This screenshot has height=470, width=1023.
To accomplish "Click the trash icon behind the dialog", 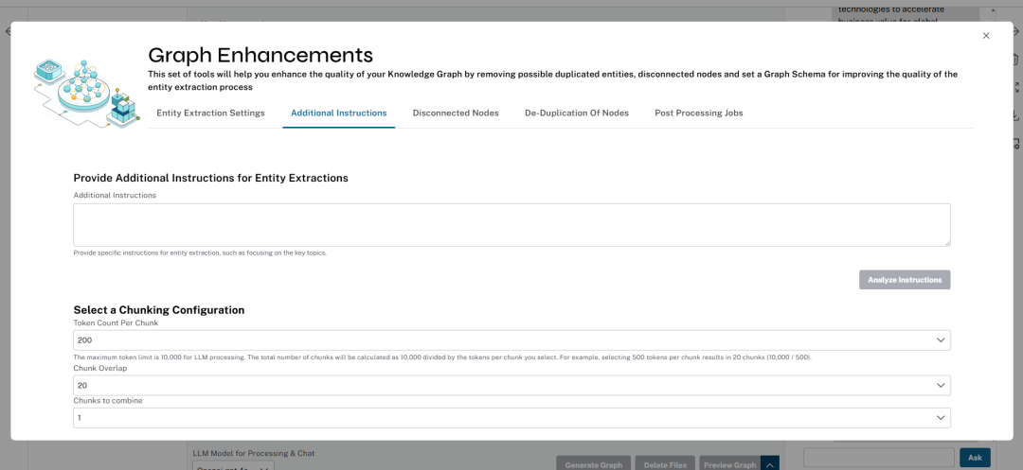I will (x=1015, y=60).
